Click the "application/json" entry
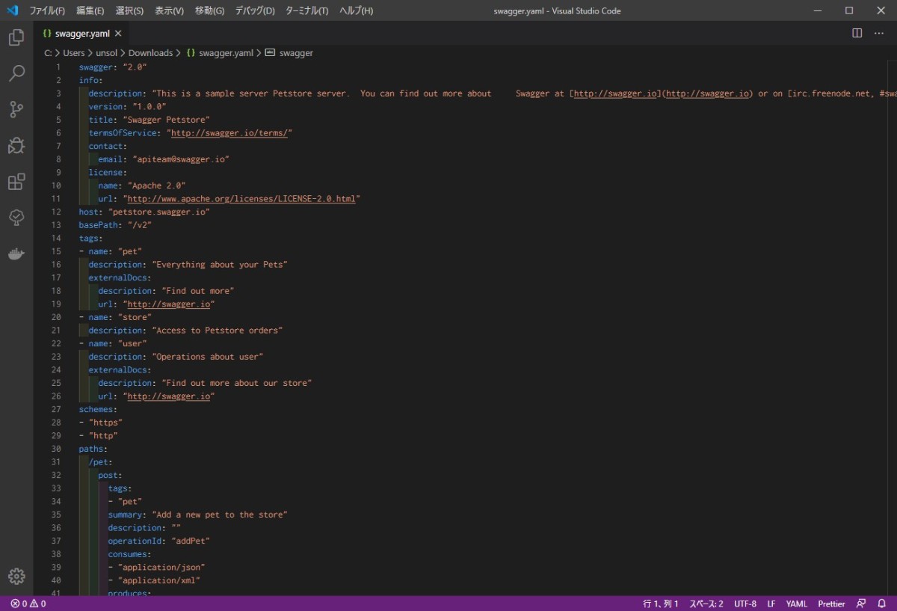This screenshot has height=611, width=897. pos(161,567)
